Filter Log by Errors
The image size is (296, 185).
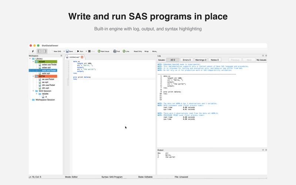[187, 60]
